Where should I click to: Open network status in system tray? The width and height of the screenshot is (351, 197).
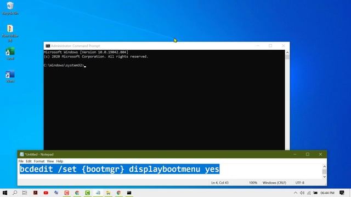click(x=309, y=193)
